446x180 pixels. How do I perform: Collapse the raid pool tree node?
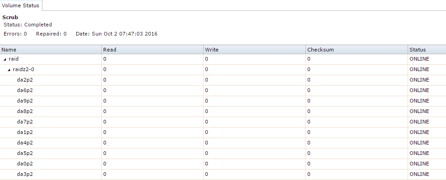5,59
